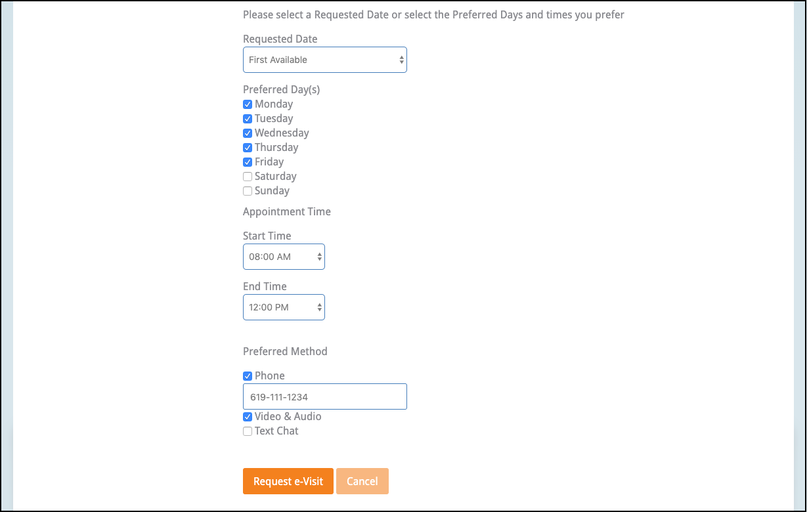
Task: Open the Requested Date dropdown
Action: coord(324,60)
